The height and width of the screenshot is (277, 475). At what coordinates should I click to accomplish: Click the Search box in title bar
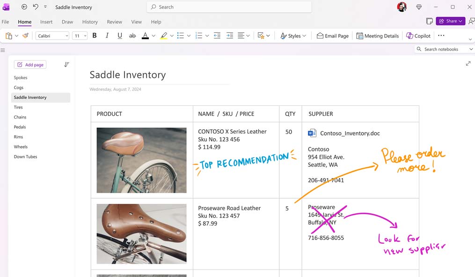pyautogui.click(x=229, y=7)
